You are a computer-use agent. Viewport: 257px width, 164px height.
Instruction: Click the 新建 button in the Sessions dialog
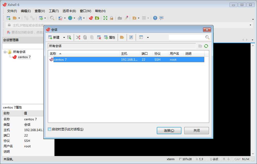54,37
